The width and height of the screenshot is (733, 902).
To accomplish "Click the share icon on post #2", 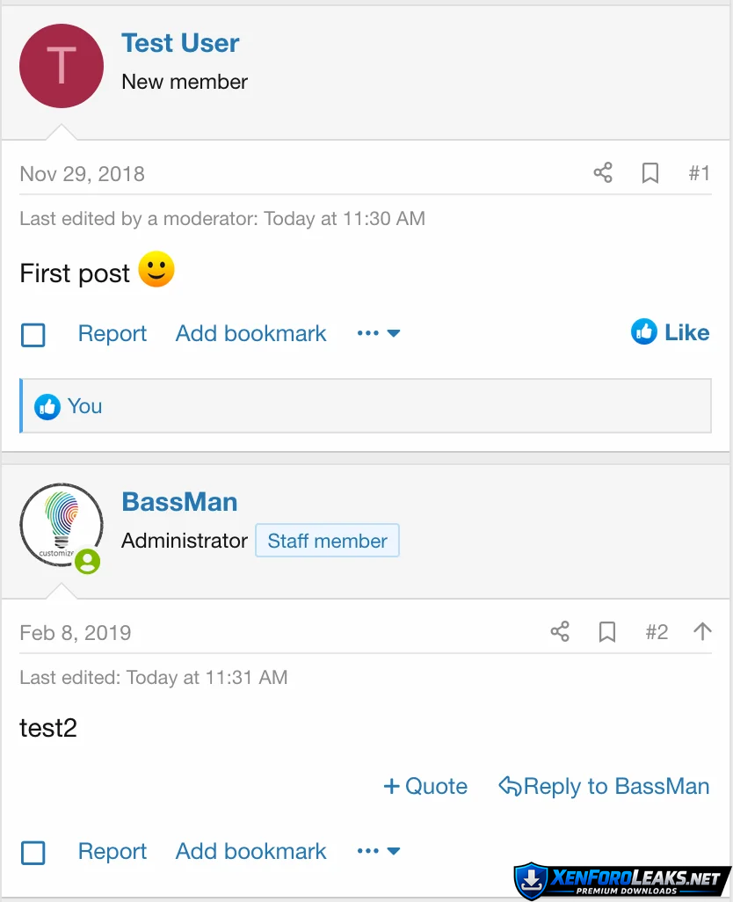I will click(560, 632).
